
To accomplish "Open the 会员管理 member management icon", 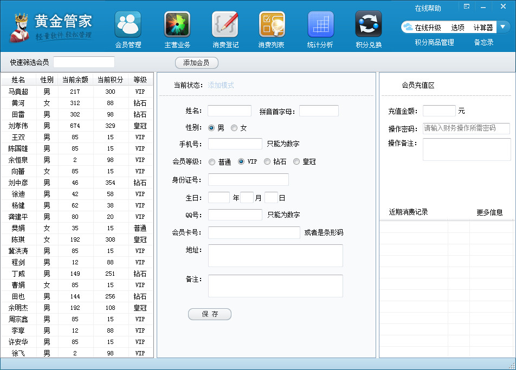I will [x=128, y=24].
